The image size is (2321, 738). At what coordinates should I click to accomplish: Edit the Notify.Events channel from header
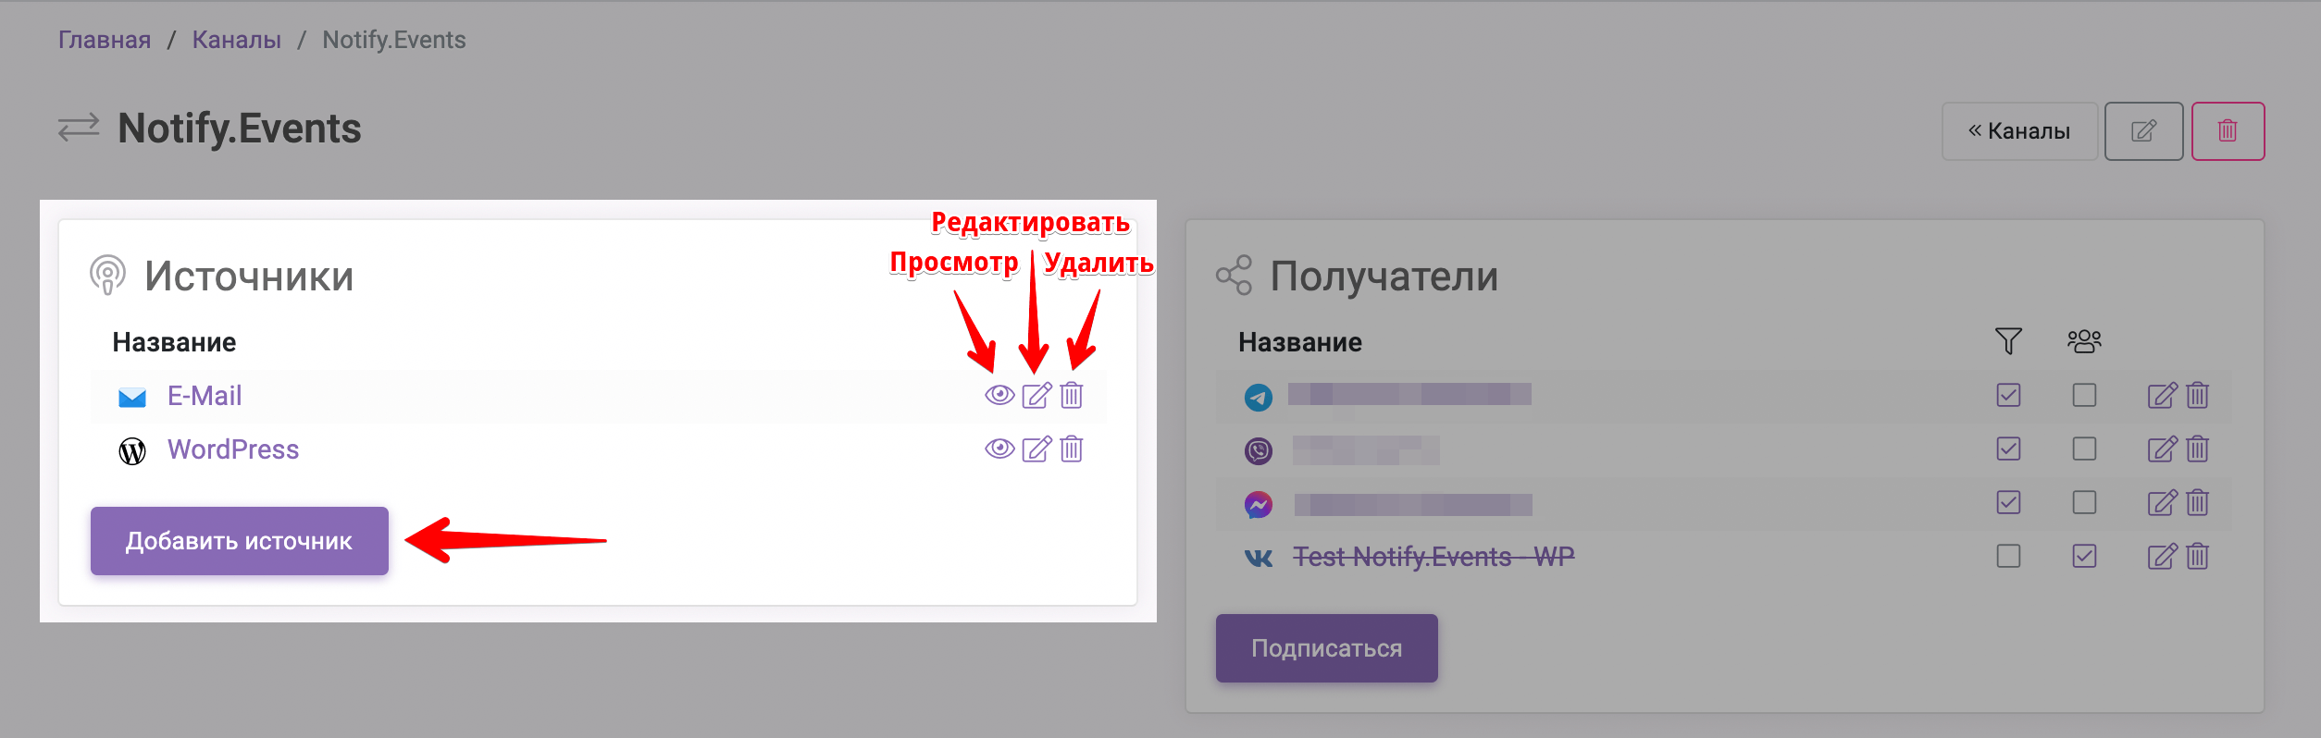pyautogui.click(x=2144, y=131)
